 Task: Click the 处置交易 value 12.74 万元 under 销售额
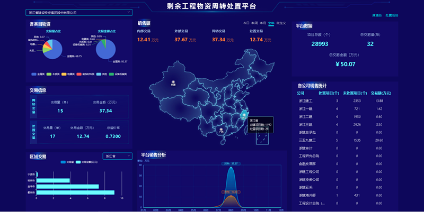pos(260,40)
